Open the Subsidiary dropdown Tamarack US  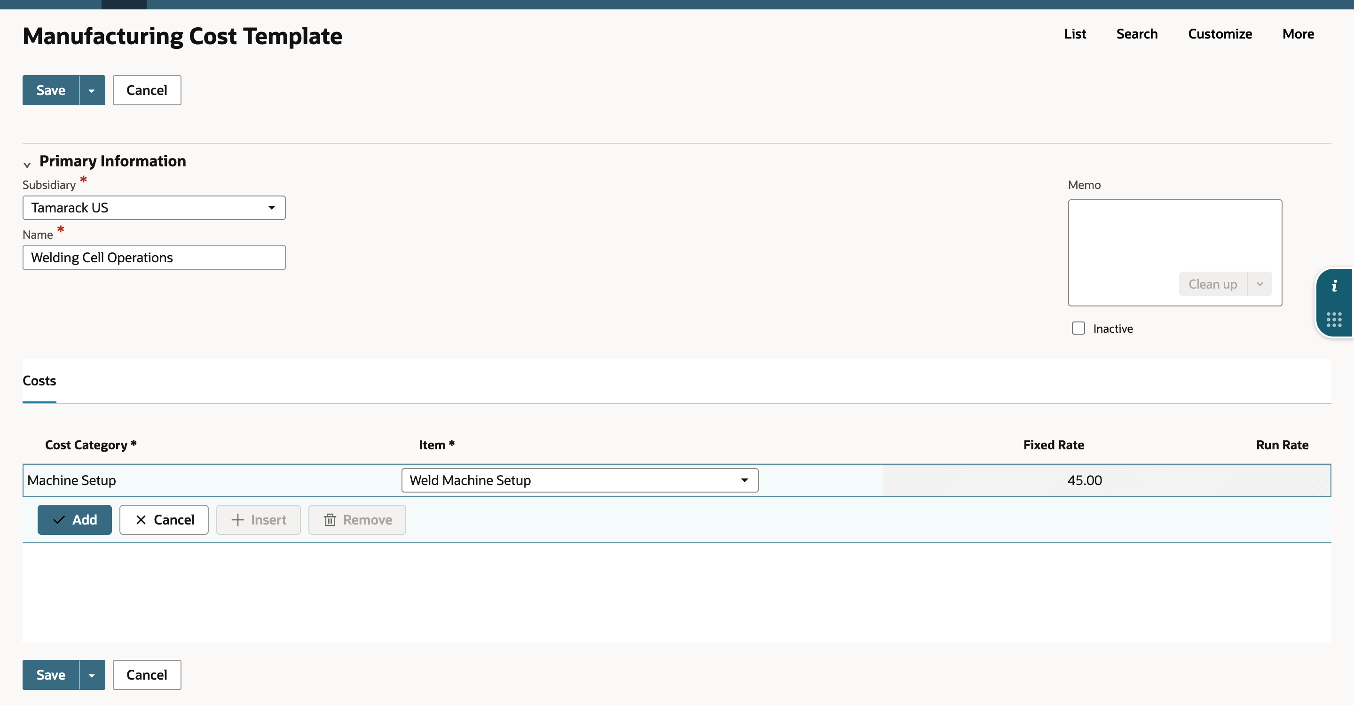[154, 208]
